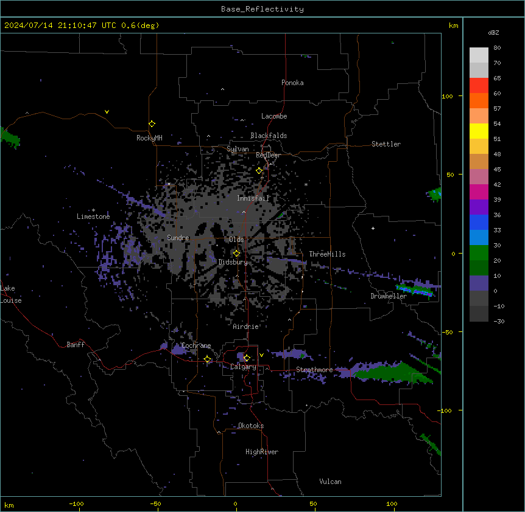Click the intense echo cell near Drumheller
This screenshot has height=512, width=525.
pos(415,290)
